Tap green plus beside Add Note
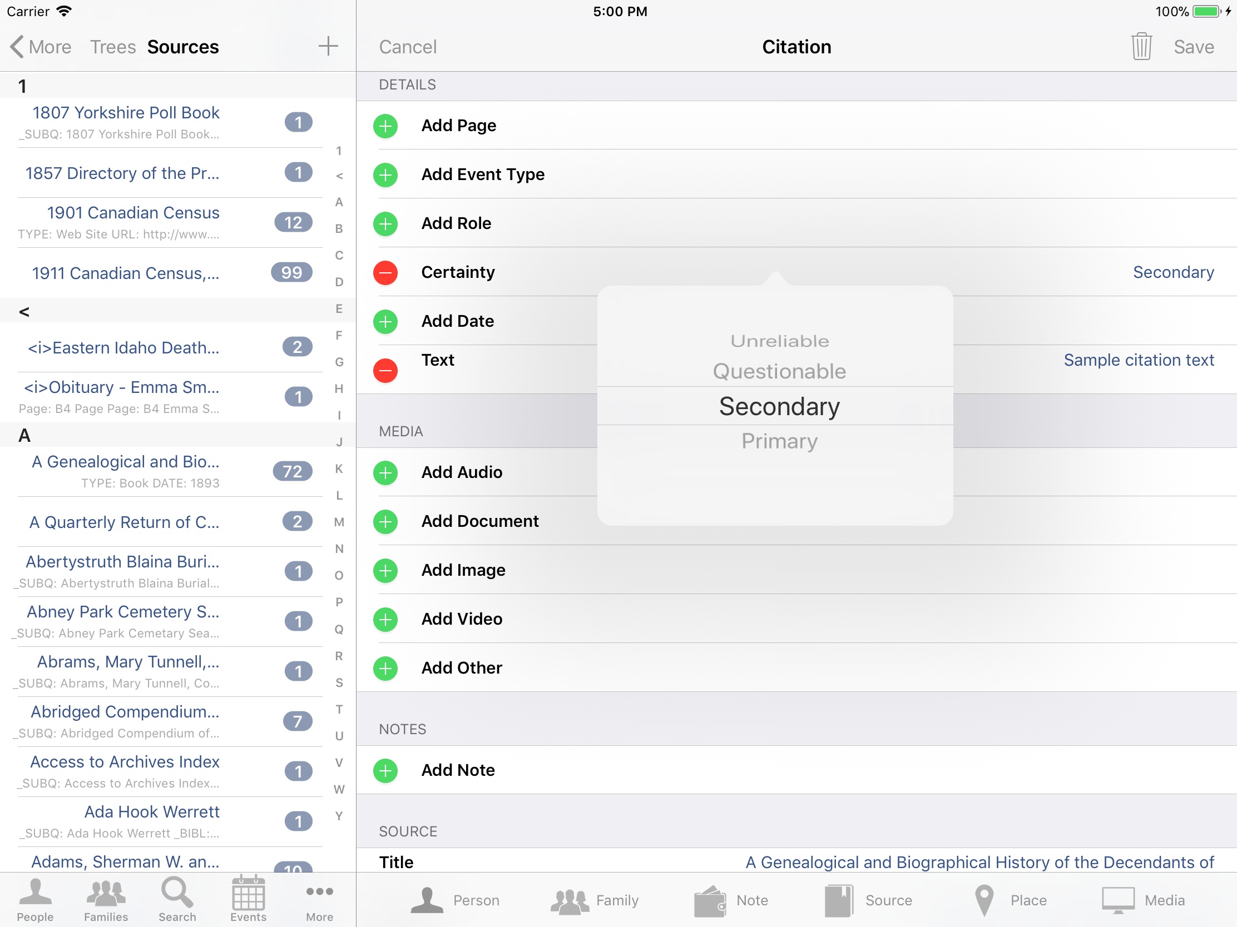 tap(385, 770)
